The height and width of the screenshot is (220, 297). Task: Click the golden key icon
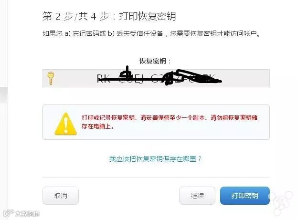[x=51, y=78]
